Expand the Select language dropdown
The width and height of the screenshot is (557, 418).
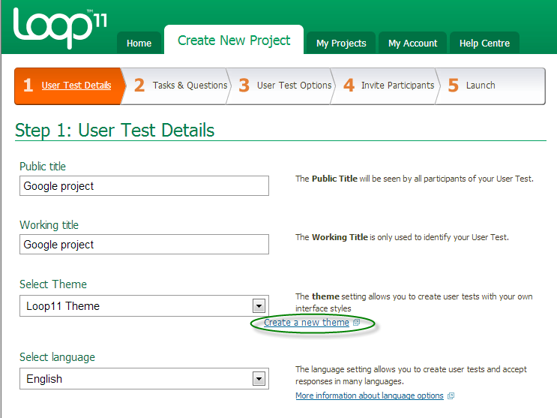144,378
